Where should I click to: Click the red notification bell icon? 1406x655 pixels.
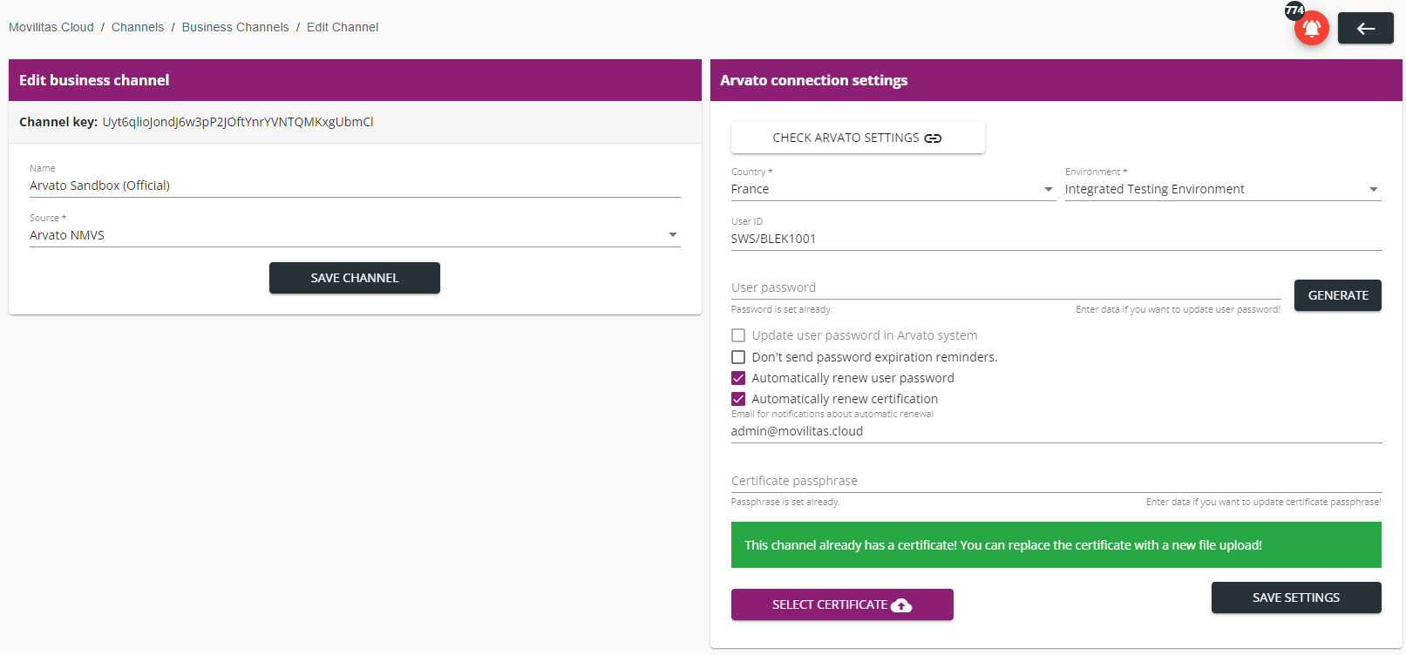coord(1311,29)
